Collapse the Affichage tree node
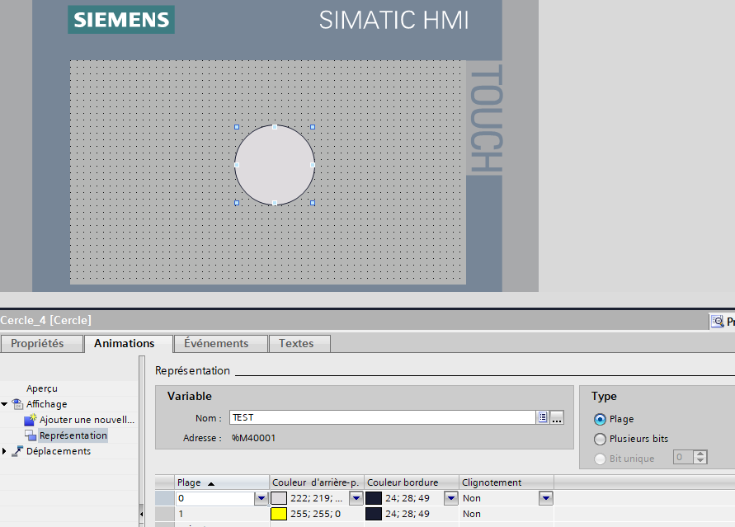The height and width of the screenshot is (527, 735). point(5,404)
